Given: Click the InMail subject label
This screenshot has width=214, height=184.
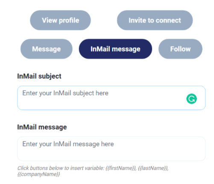Looking at the screenshot, I should (x=39, y=76).
